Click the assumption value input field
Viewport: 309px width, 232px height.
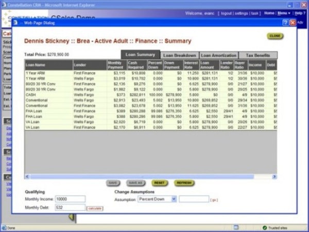(194, 199)
